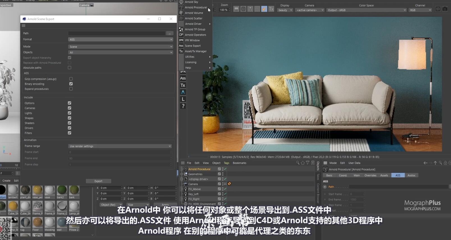The width and height of the screenshot is (451, 240).
Task: Enable the Expand procedurals checkbox
Action: click(x=71, y=89)
